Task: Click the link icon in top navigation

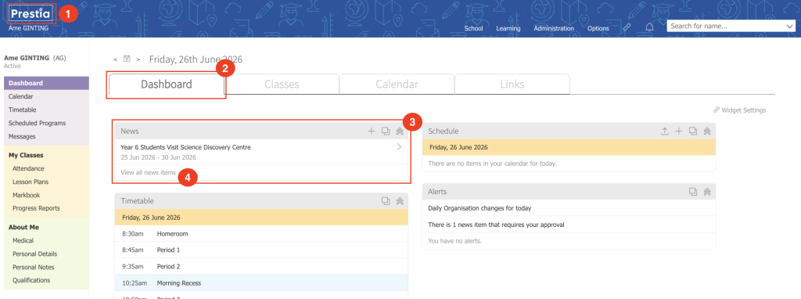Action: tap(627, 28)
